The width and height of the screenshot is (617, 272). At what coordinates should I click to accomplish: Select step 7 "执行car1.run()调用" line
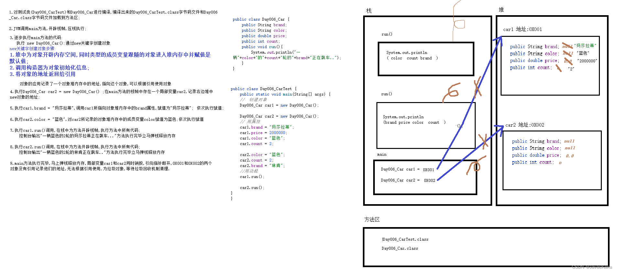tap(75, 131)
